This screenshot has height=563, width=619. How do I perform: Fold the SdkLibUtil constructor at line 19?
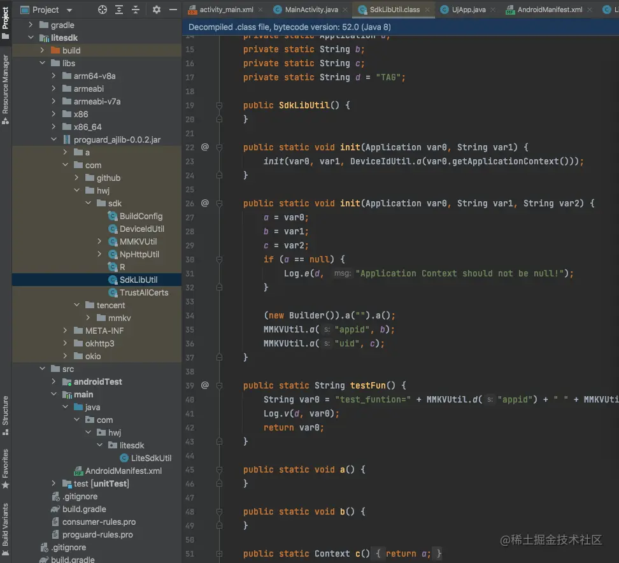click(x=219, y=106)
